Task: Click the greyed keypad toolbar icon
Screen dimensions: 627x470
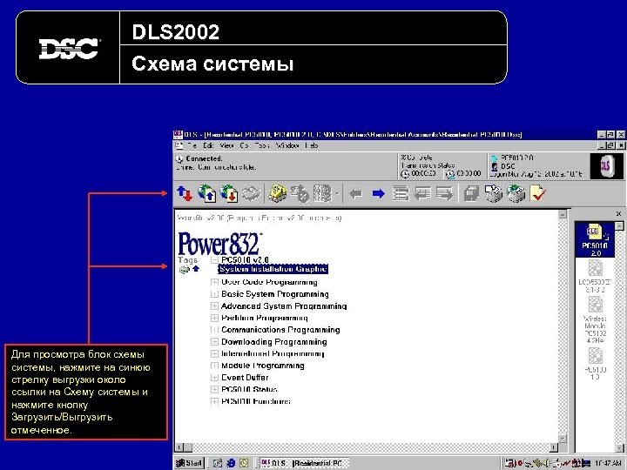Action: tap(322, 194)
